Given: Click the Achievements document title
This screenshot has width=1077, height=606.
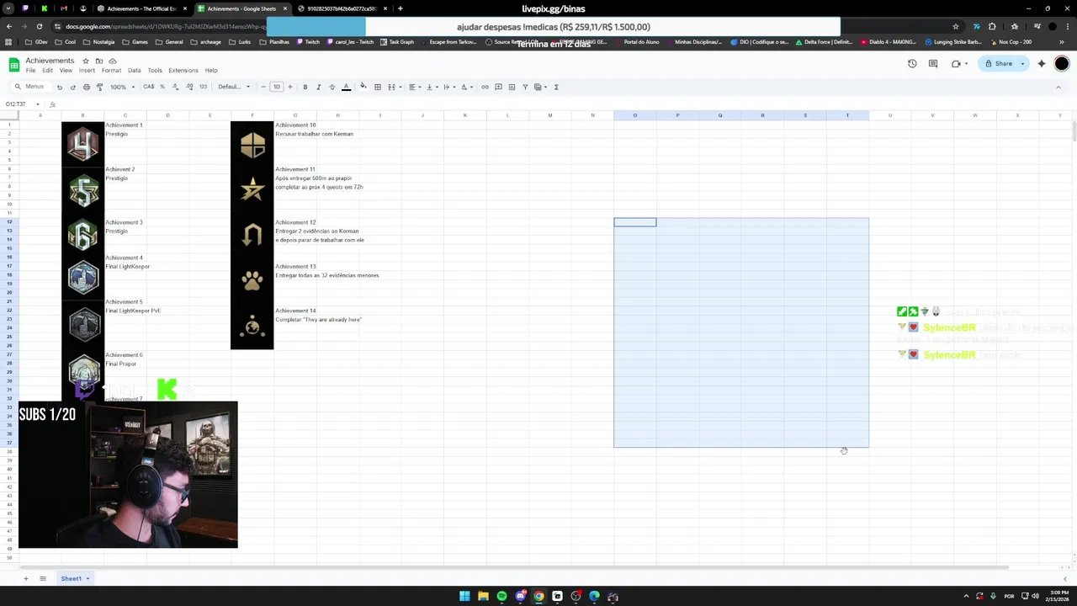Looking at the screenshot, I should pyautogui.click(x=50, y=61).
